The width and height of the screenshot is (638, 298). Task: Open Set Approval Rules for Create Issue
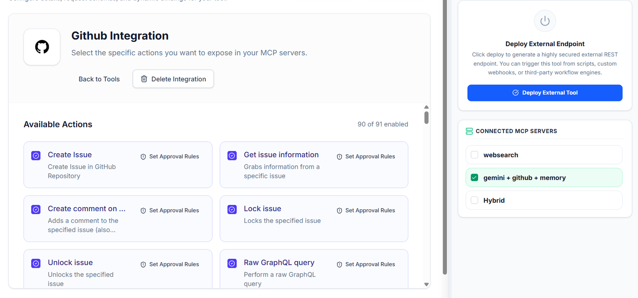point(170,156)
